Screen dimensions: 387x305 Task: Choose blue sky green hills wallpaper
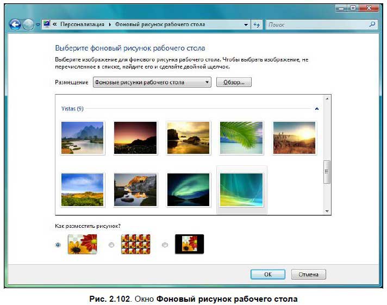[x=83, y=190]
